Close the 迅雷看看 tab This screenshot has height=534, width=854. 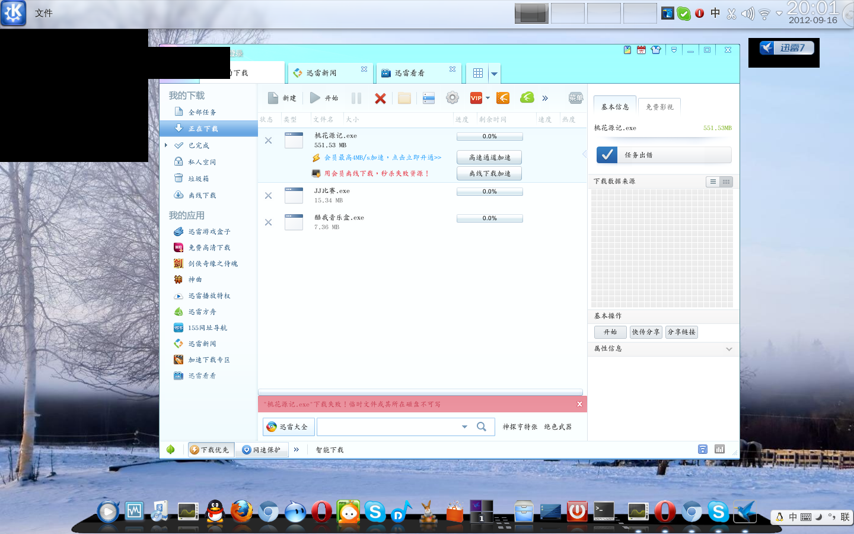point(453,69)
